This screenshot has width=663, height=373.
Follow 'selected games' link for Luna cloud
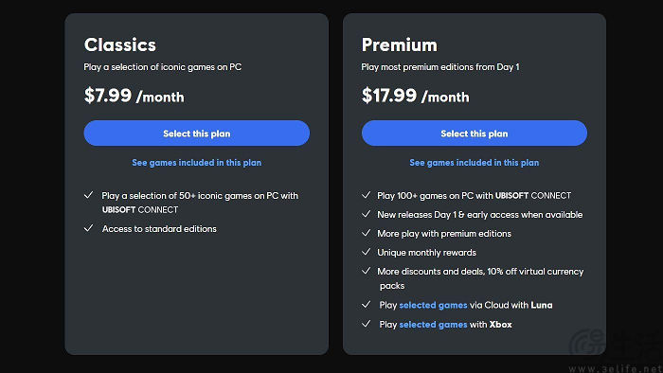pyautogui.click(x=433, y=305)
